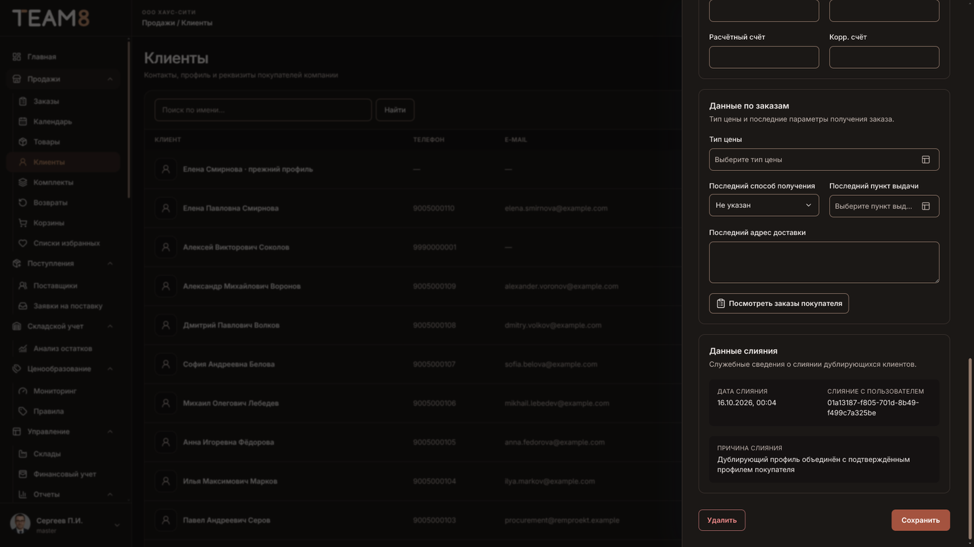The width and height of the screenshot is (974, 547).
Task: Click the Заявки на поставку sidebar icon
Action: (23, 306)
